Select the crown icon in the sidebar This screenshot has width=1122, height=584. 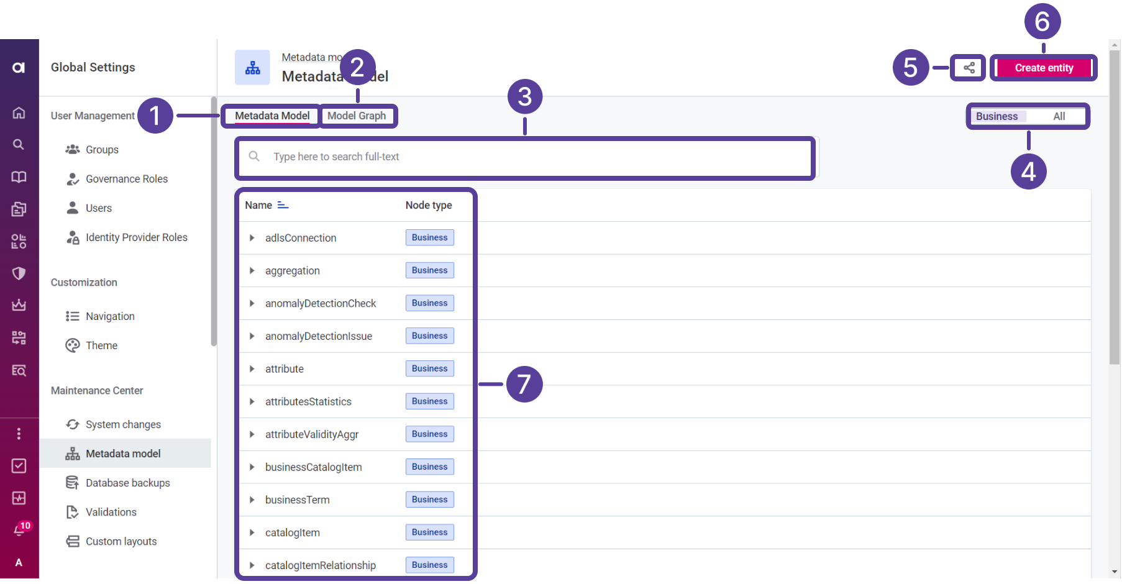click(x=19, y=305)
